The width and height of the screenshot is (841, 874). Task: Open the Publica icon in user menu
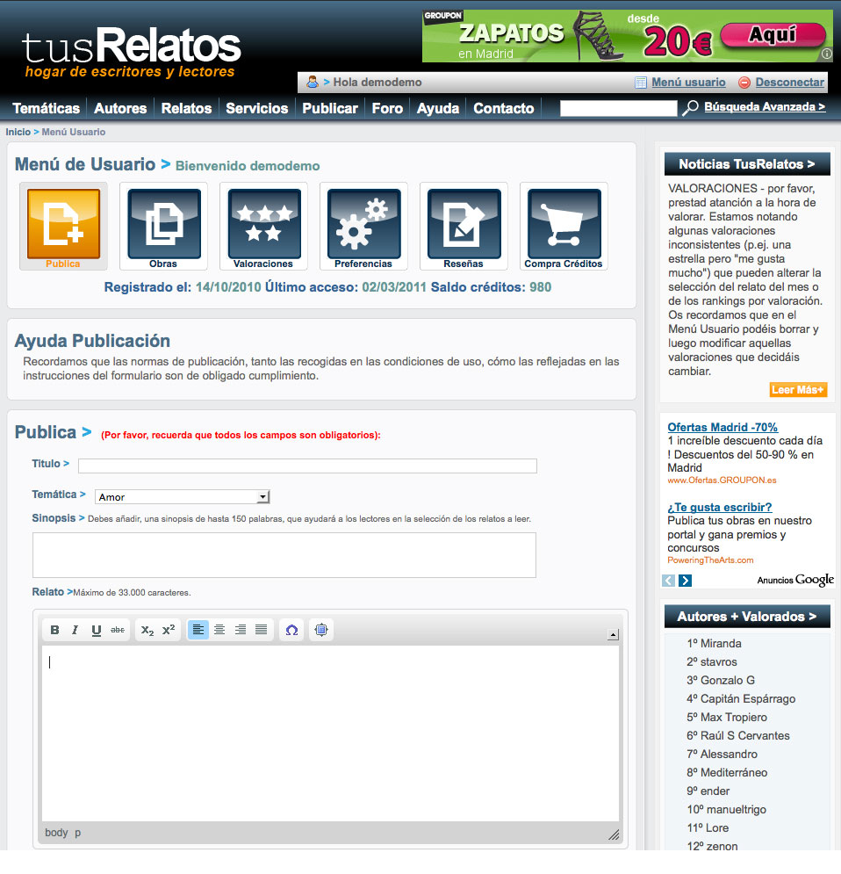[x=63, y=224]
